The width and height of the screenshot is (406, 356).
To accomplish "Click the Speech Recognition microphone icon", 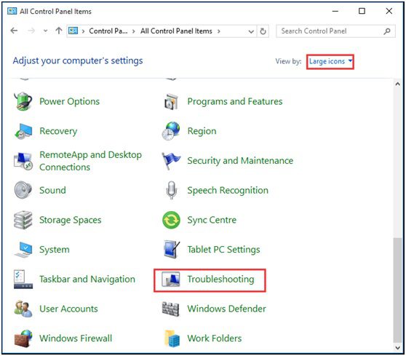I will [171, 190].
